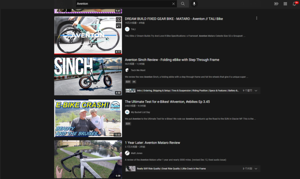Image resolution: width=300 pixels, height=179 pixels.
Task: Click Ultimate Test video description text
Action: pyautogui.click(x=190, y=118)
